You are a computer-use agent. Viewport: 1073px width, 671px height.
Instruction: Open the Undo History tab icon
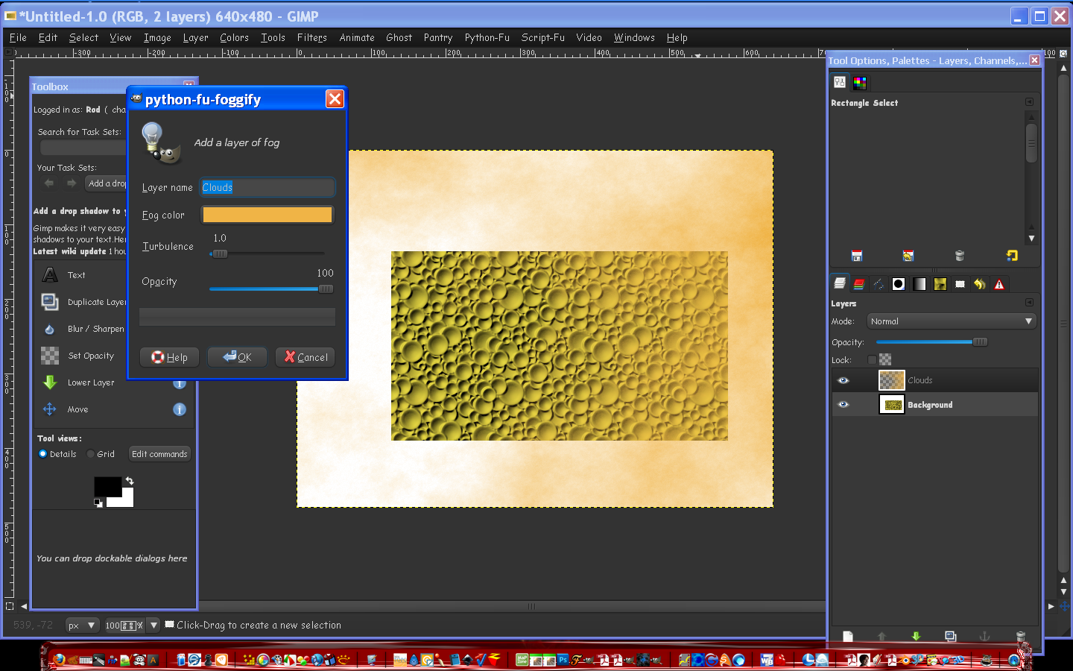click(979, 284)
